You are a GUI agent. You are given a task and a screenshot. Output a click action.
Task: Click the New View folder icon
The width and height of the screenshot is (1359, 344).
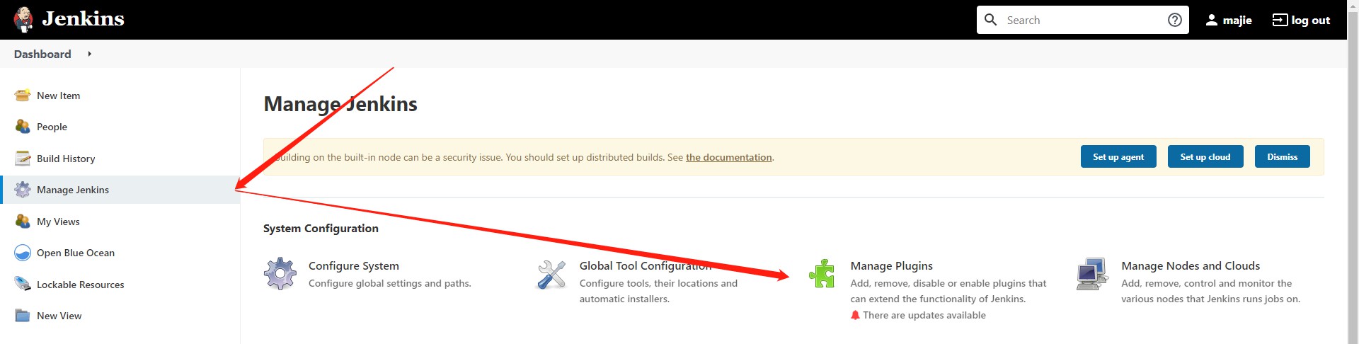23,316
